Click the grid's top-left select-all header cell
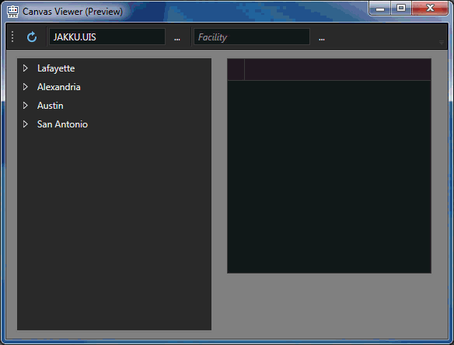The width and height of the screenshot is (454, 345). point(236,69)
